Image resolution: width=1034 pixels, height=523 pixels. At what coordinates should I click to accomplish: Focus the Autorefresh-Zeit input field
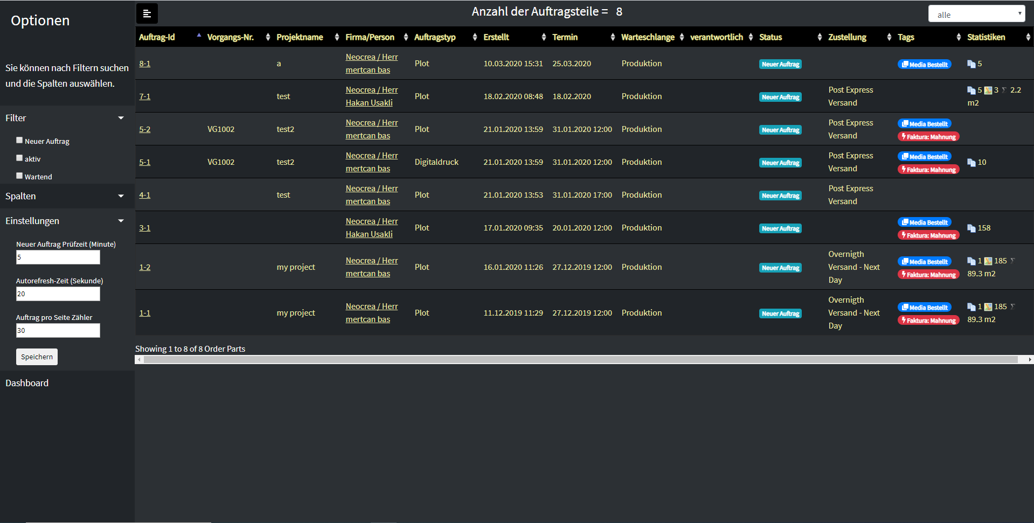[58, 294]
